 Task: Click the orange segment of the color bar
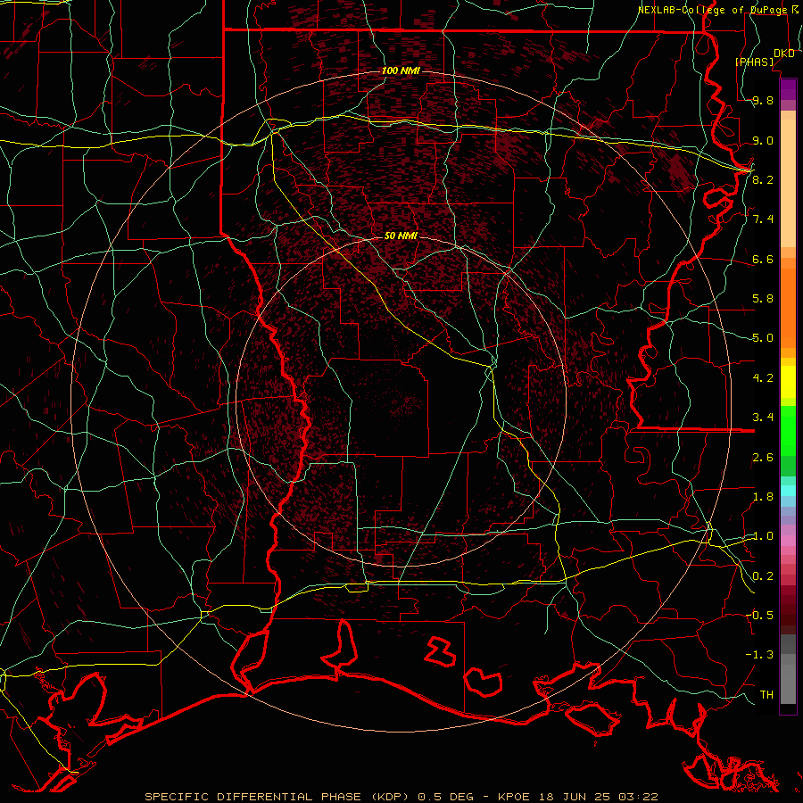coord(788,308)
